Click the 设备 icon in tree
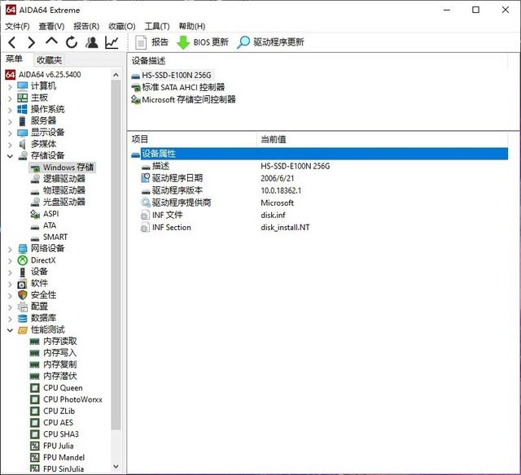 click(x=22, y=272)
